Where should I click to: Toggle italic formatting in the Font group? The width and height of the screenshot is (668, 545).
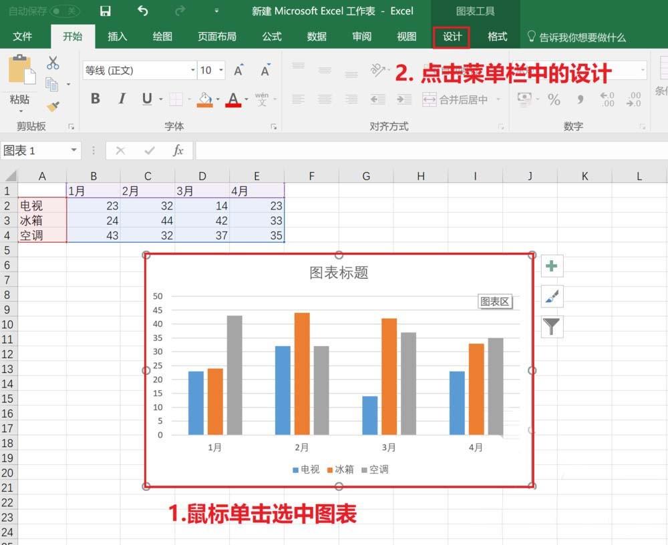pos(122,98)
